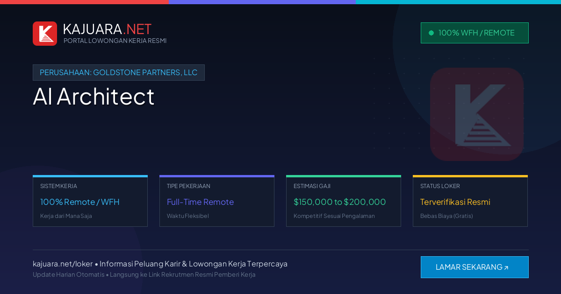This screenshot has height=294, width=561.
Task: Click the Update Harian Otomatis footer text
Action: coord(69,274)
